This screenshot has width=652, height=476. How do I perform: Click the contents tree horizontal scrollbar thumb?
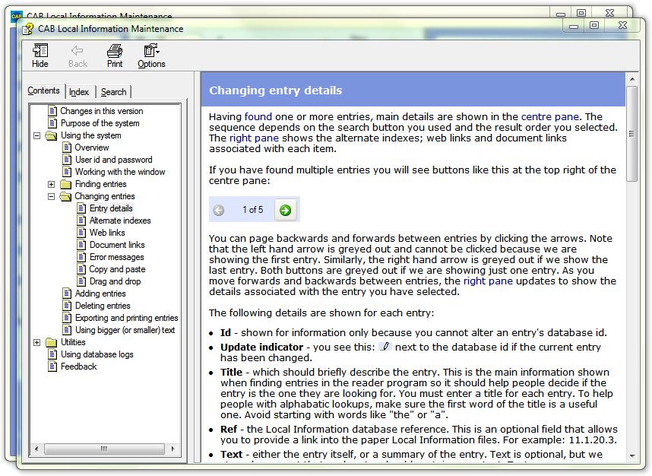tap(104, 449)
